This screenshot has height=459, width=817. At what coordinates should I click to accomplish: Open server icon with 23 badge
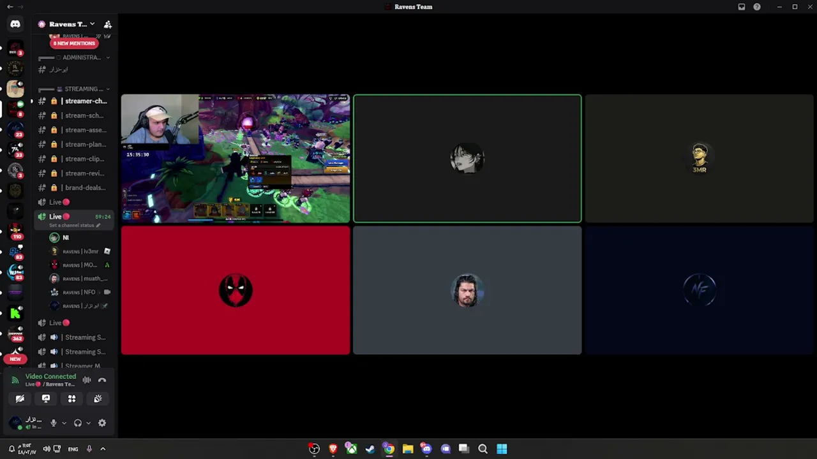pos(15,129)
